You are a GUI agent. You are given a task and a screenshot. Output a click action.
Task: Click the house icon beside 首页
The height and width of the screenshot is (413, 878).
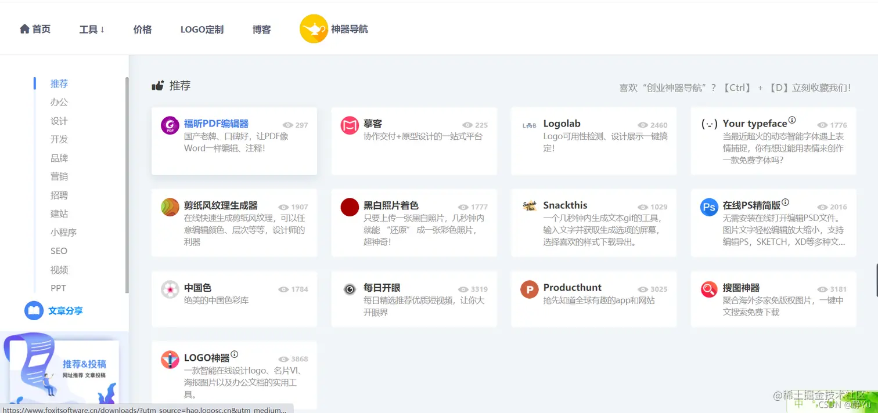(24, 28)
